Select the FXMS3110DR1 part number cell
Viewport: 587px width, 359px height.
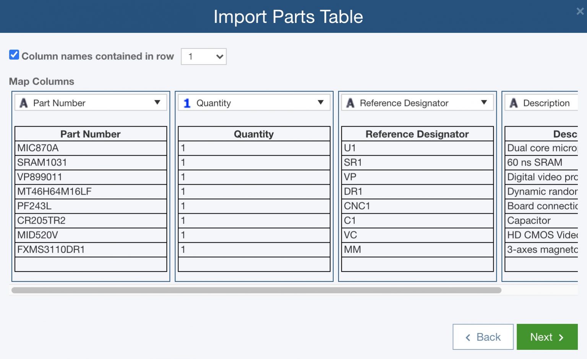91,250
